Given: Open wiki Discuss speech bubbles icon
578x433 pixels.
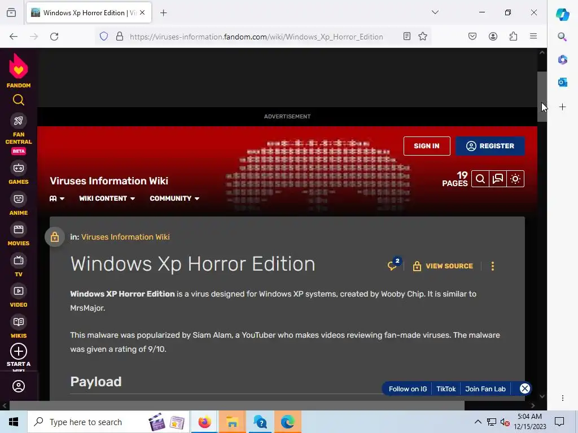Looking at the screenshot, I should click(x=498, y=179).
